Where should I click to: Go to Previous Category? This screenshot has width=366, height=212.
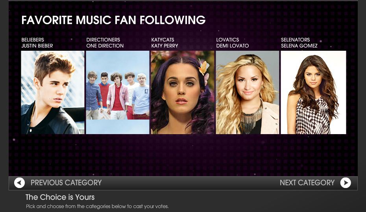[x=66, y=183]
